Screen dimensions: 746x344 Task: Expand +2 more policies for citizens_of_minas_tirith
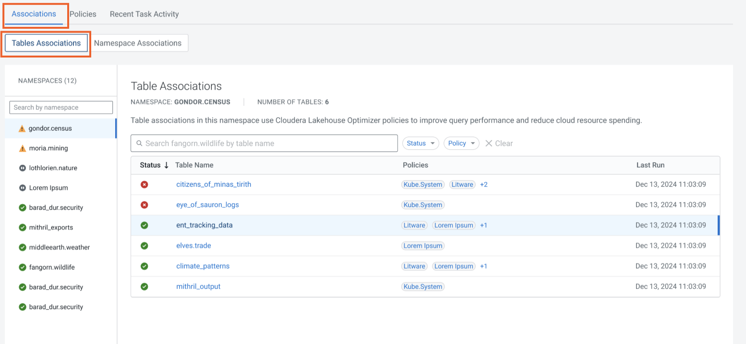[x=484, y=184]
